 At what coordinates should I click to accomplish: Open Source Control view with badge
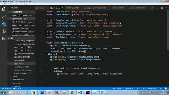coord(4,24)
